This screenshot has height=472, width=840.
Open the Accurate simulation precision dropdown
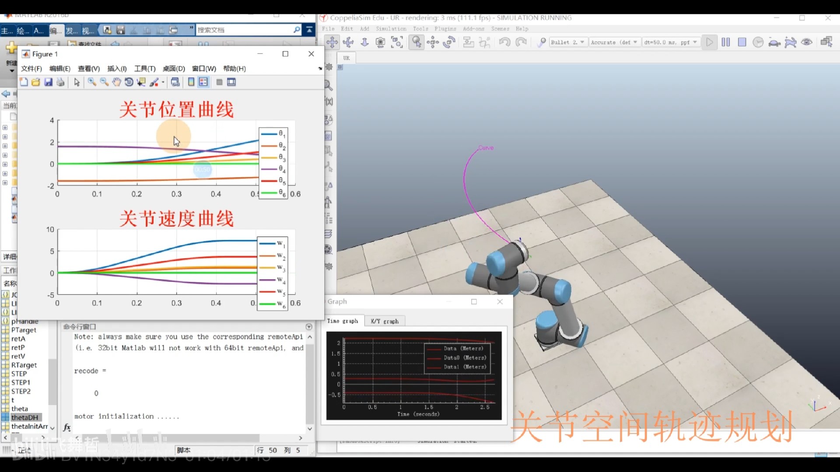614,42
